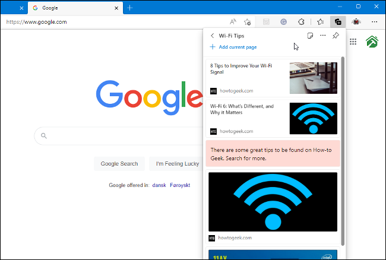Maximize the browser window
The height and width of the screenshot is (260, 386).
click(359, 7)
